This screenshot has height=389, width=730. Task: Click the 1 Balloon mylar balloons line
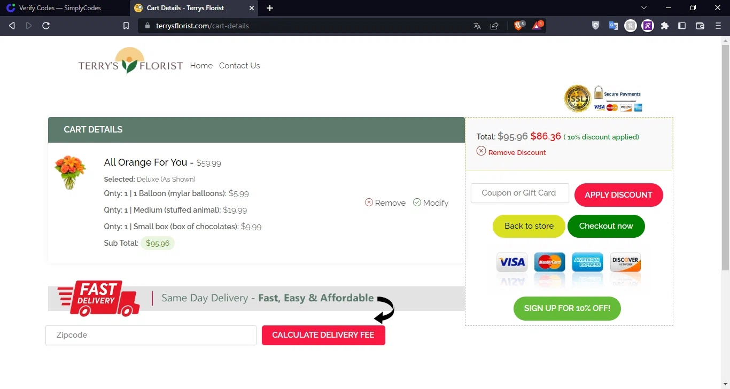coord(176,193)
